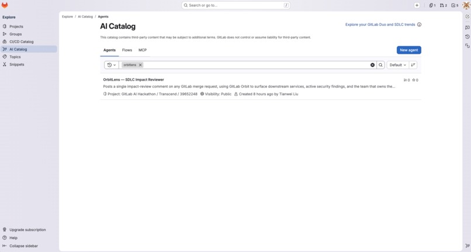Image resolution: width=471 pixels, height=252 pixels.
Task: Click the Projects sidebar icon
Action: [x=5, y=26]
